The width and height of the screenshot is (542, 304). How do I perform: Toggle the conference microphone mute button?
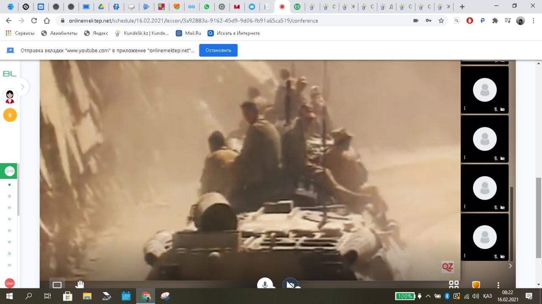click(x=265, y=285)
